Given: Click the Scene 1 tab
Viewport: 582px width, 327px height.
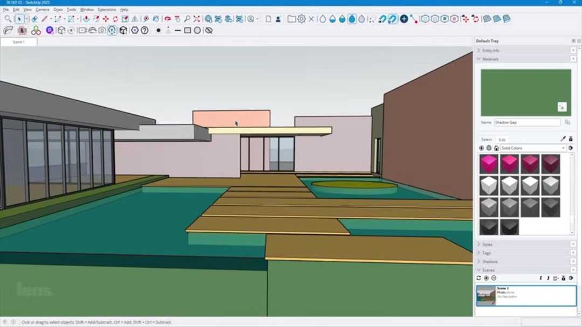Looking at the screenshot, I should pos(18,42).
